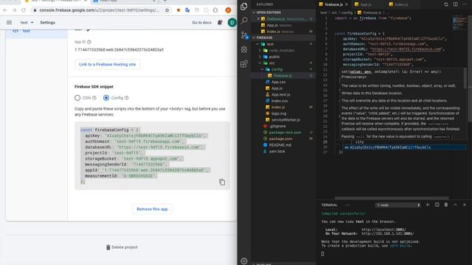Image resolution: width=472 pixels, height=265 pixels.
Task: Open the Explorer view in VS Code activity bar
Action: (244, 7)
